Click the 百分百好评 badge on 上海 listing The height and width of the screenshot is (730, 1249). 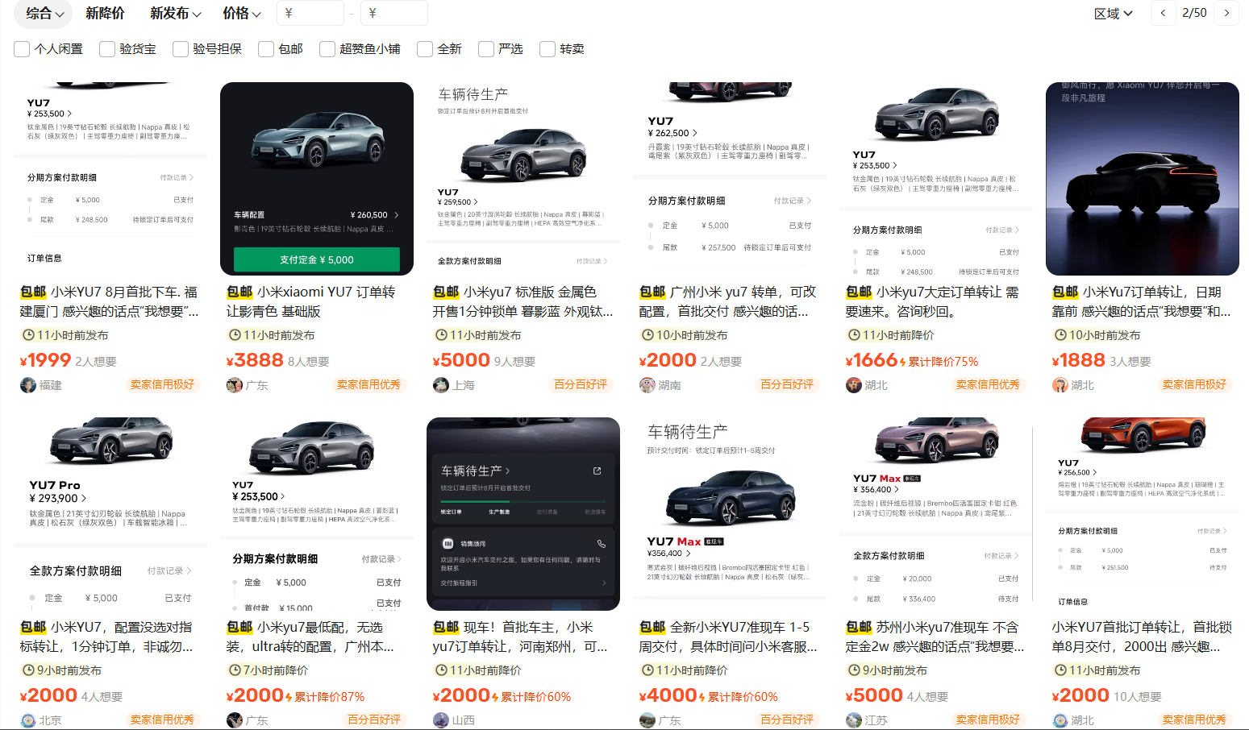click(x=581, y=385)
